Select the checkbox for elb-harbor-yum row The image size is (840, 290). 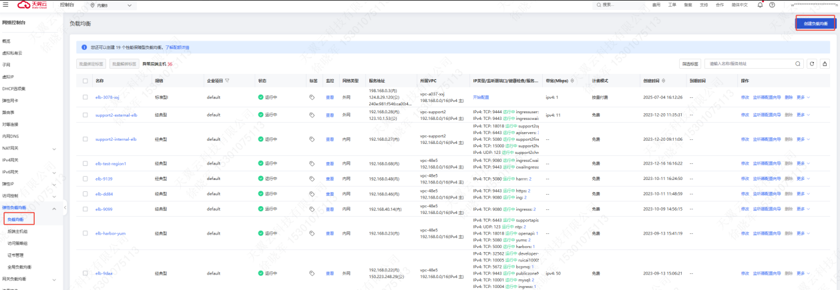click(85, 233)
